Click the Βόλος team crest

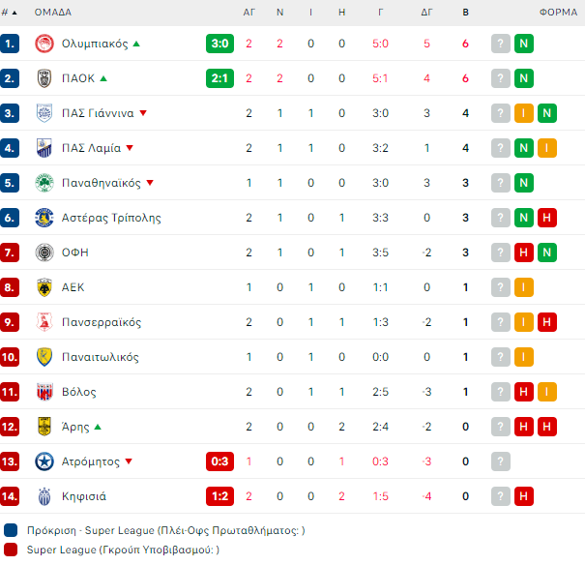point(44,392)
